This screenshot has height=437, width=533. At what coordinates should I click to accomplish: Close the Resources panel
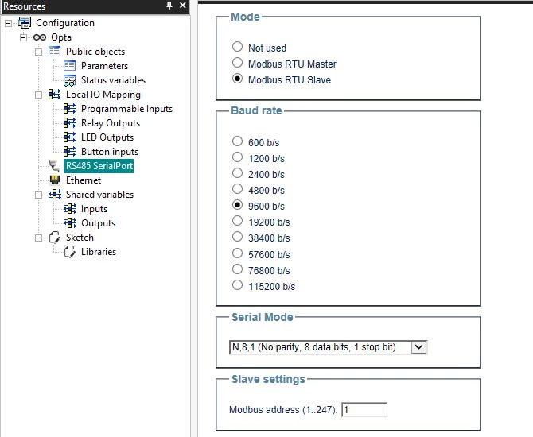[183, 6]
